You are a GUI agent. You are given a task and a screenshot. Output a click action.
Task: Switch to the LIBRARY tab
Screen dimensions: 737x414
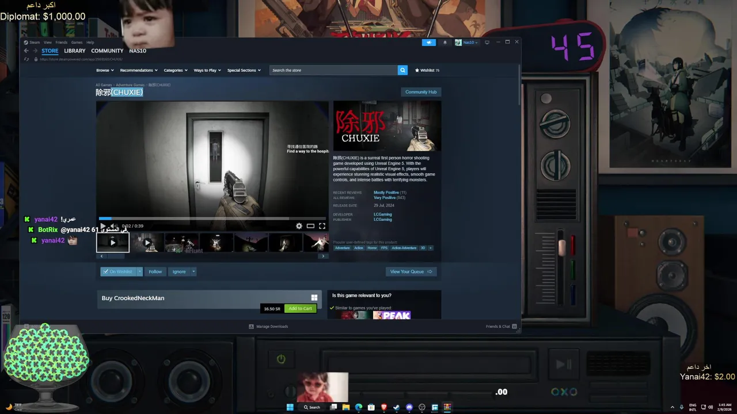click(74, 51)
